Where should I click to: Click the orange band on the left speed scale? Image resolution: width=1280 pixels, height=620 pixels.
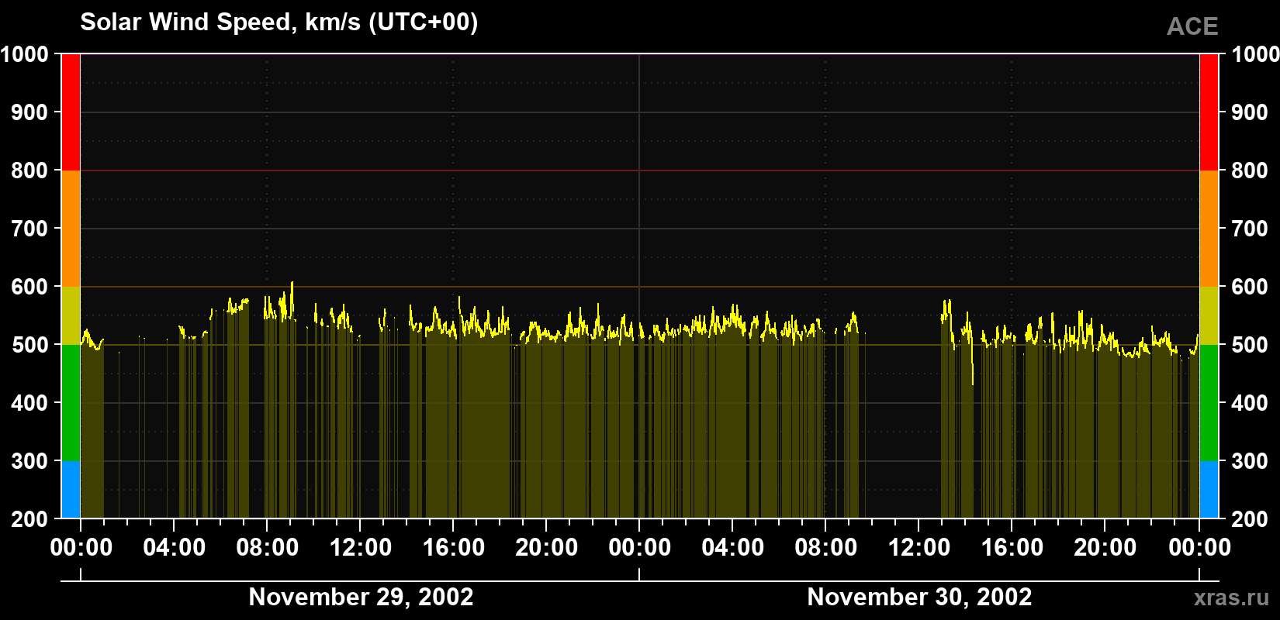coord(71,229)
